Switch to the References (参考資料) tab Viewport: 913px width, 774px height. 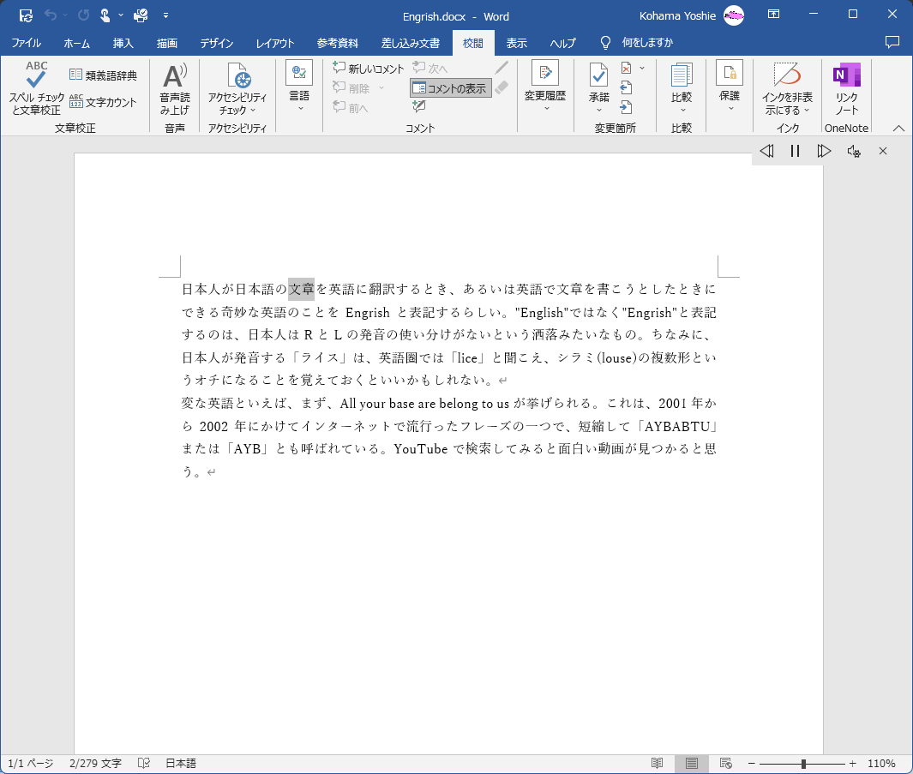point(338,43)
